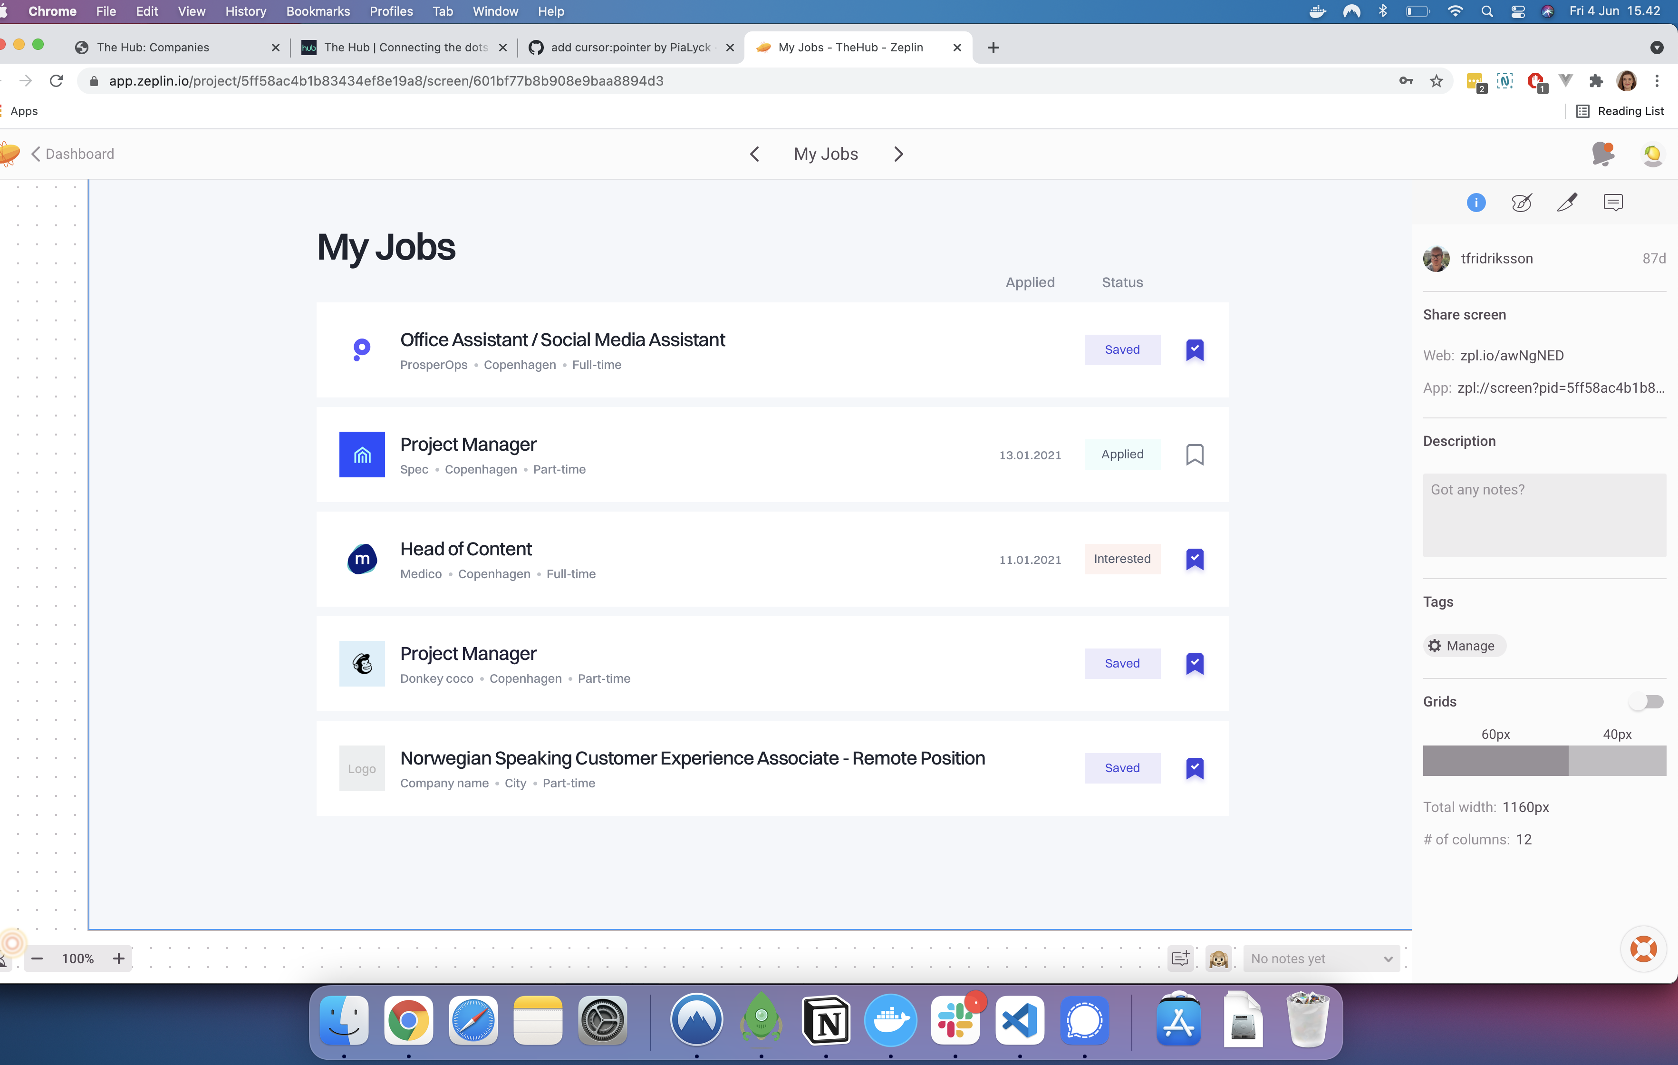Open a new Chrome tab

point(993,48)
